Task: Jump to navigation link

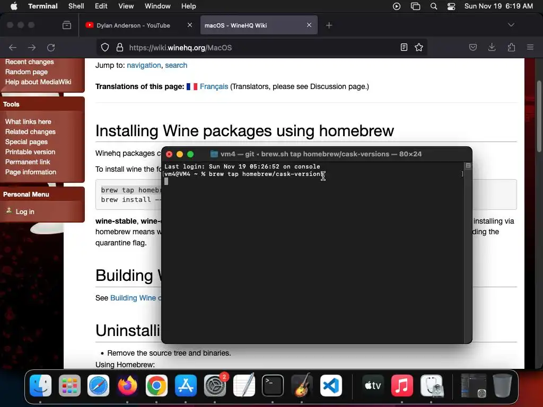Action: point(144,65)
